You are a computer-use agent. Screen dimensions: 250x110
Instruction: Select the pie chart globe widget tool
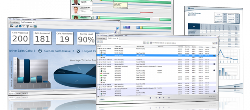pos(20,26)
